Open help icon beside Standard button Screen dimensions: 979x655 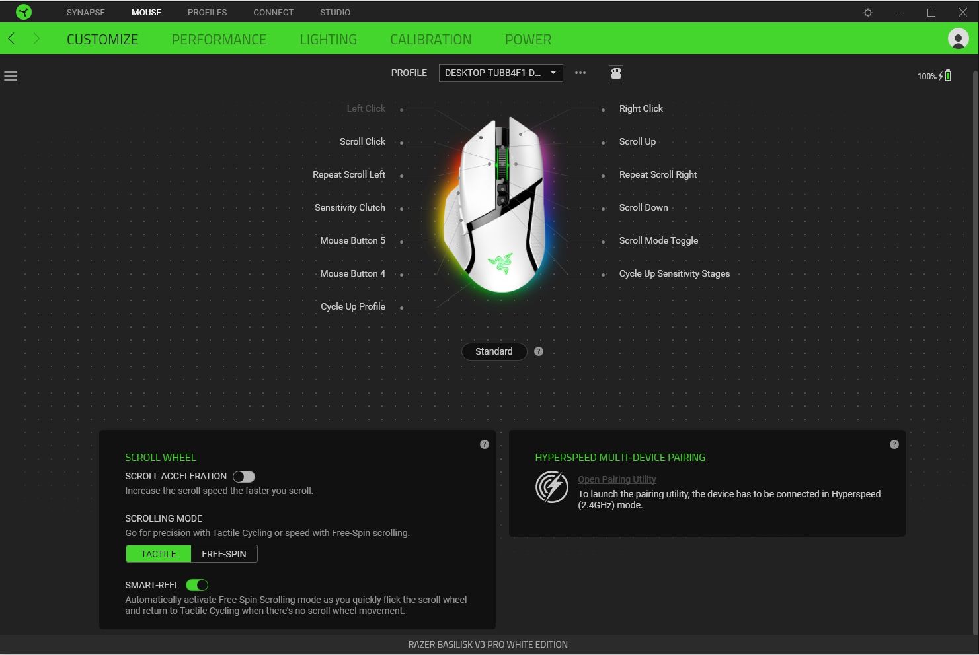click(539, 351)
